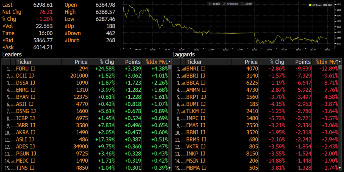344x172 pixels.
Task: Click the yellow JCI Index legend swatch
Action: [310, 5]
